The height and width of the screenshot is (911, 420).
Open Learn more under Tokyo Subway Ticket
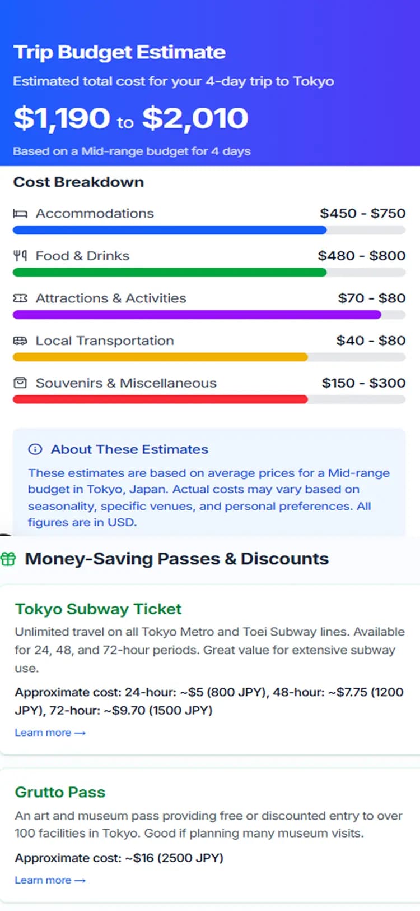[x=50, y=733]
